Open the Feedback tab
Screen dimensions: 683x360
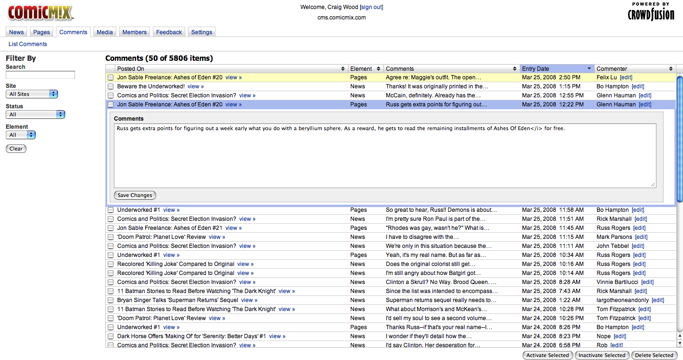169,32
